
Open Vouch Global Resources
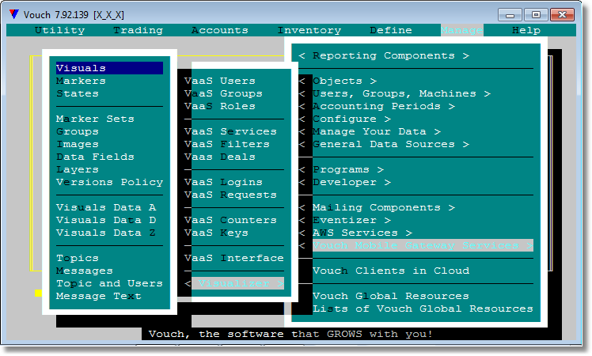click(x=391, y=296)
